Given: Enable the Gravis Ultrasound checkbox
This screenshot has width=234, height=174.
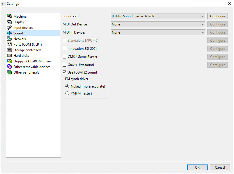Looking at the screenshot, I should [x=65, y=65].
